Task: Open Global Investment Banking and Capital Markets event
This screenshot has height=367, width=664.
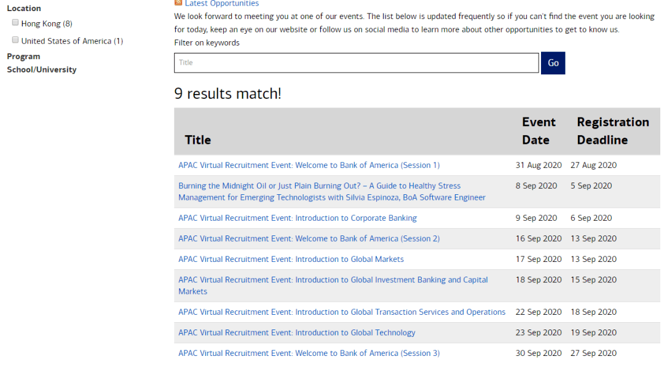Action: (333, 285)
